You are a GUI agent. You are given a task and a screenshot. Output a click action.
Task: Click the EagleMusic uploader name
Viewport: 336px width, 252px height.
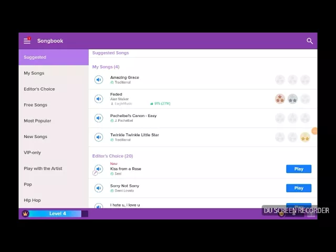tap(123, 104)
